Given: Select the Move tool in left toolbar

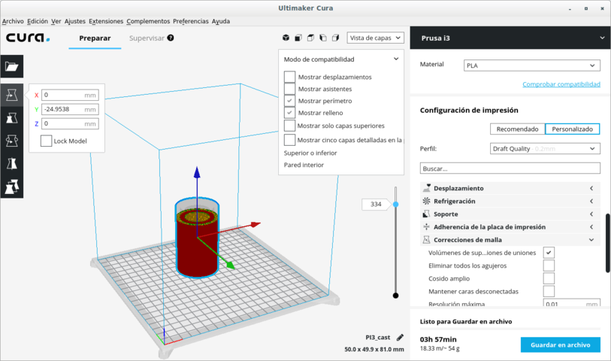Looking at the screenshot, I should (12, 95).
